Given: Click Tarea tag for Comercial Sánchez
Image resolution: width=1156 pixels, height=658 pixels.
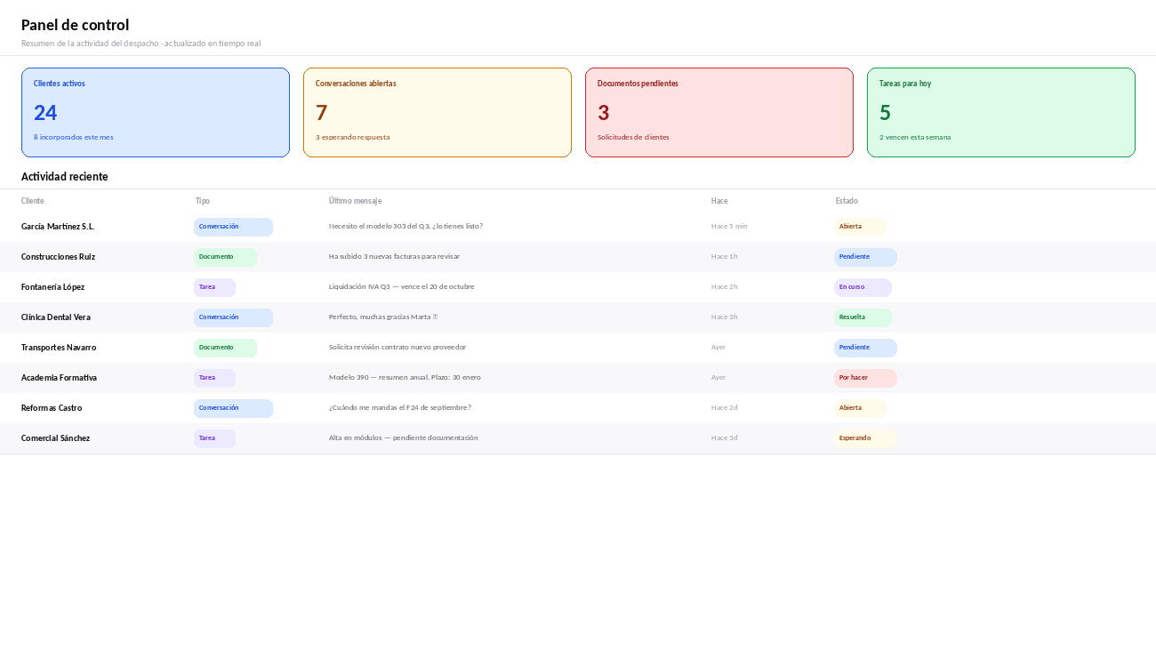Looking at the screenshot, I should point(214,438).
